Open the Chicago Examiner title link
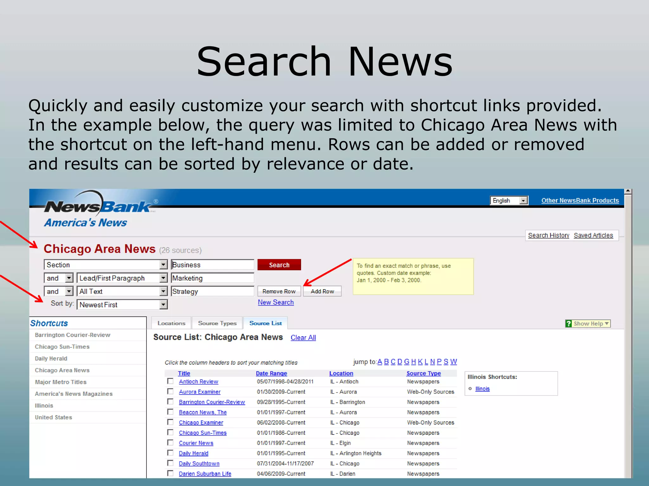Viewport: 649px width, 486px height. click(201, 422)
